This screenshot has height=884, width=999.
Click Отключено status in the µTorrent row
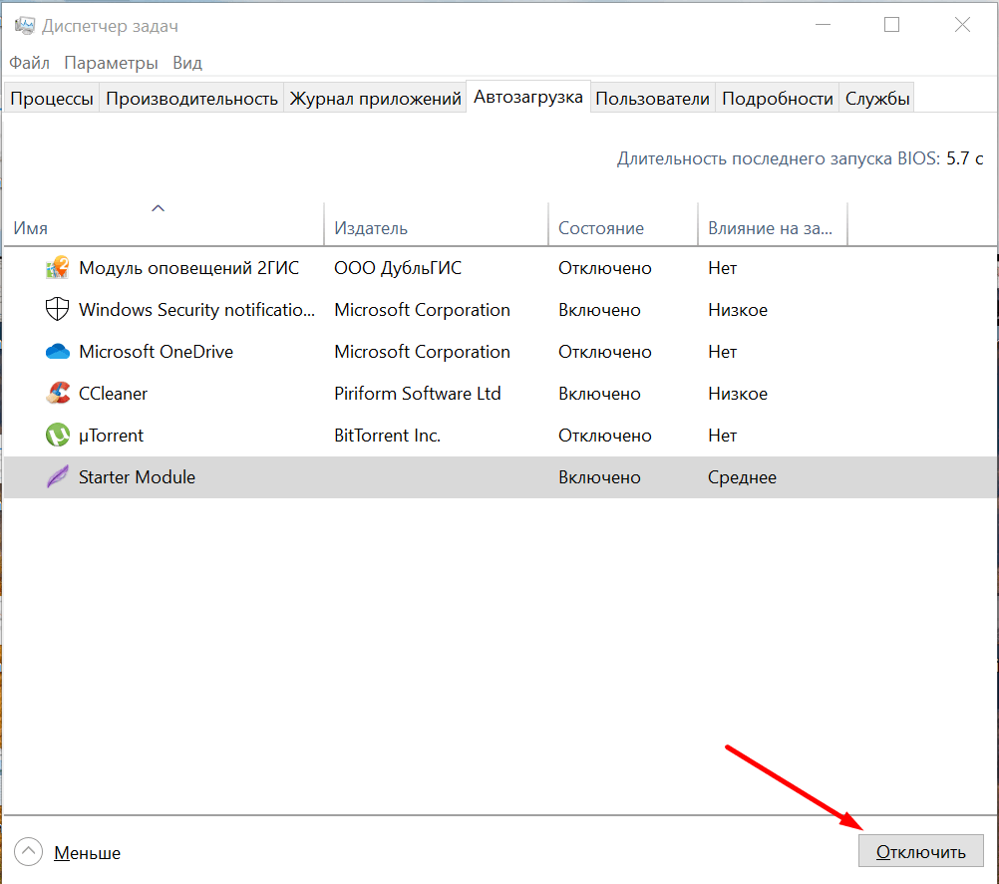(x=605, y=436)
